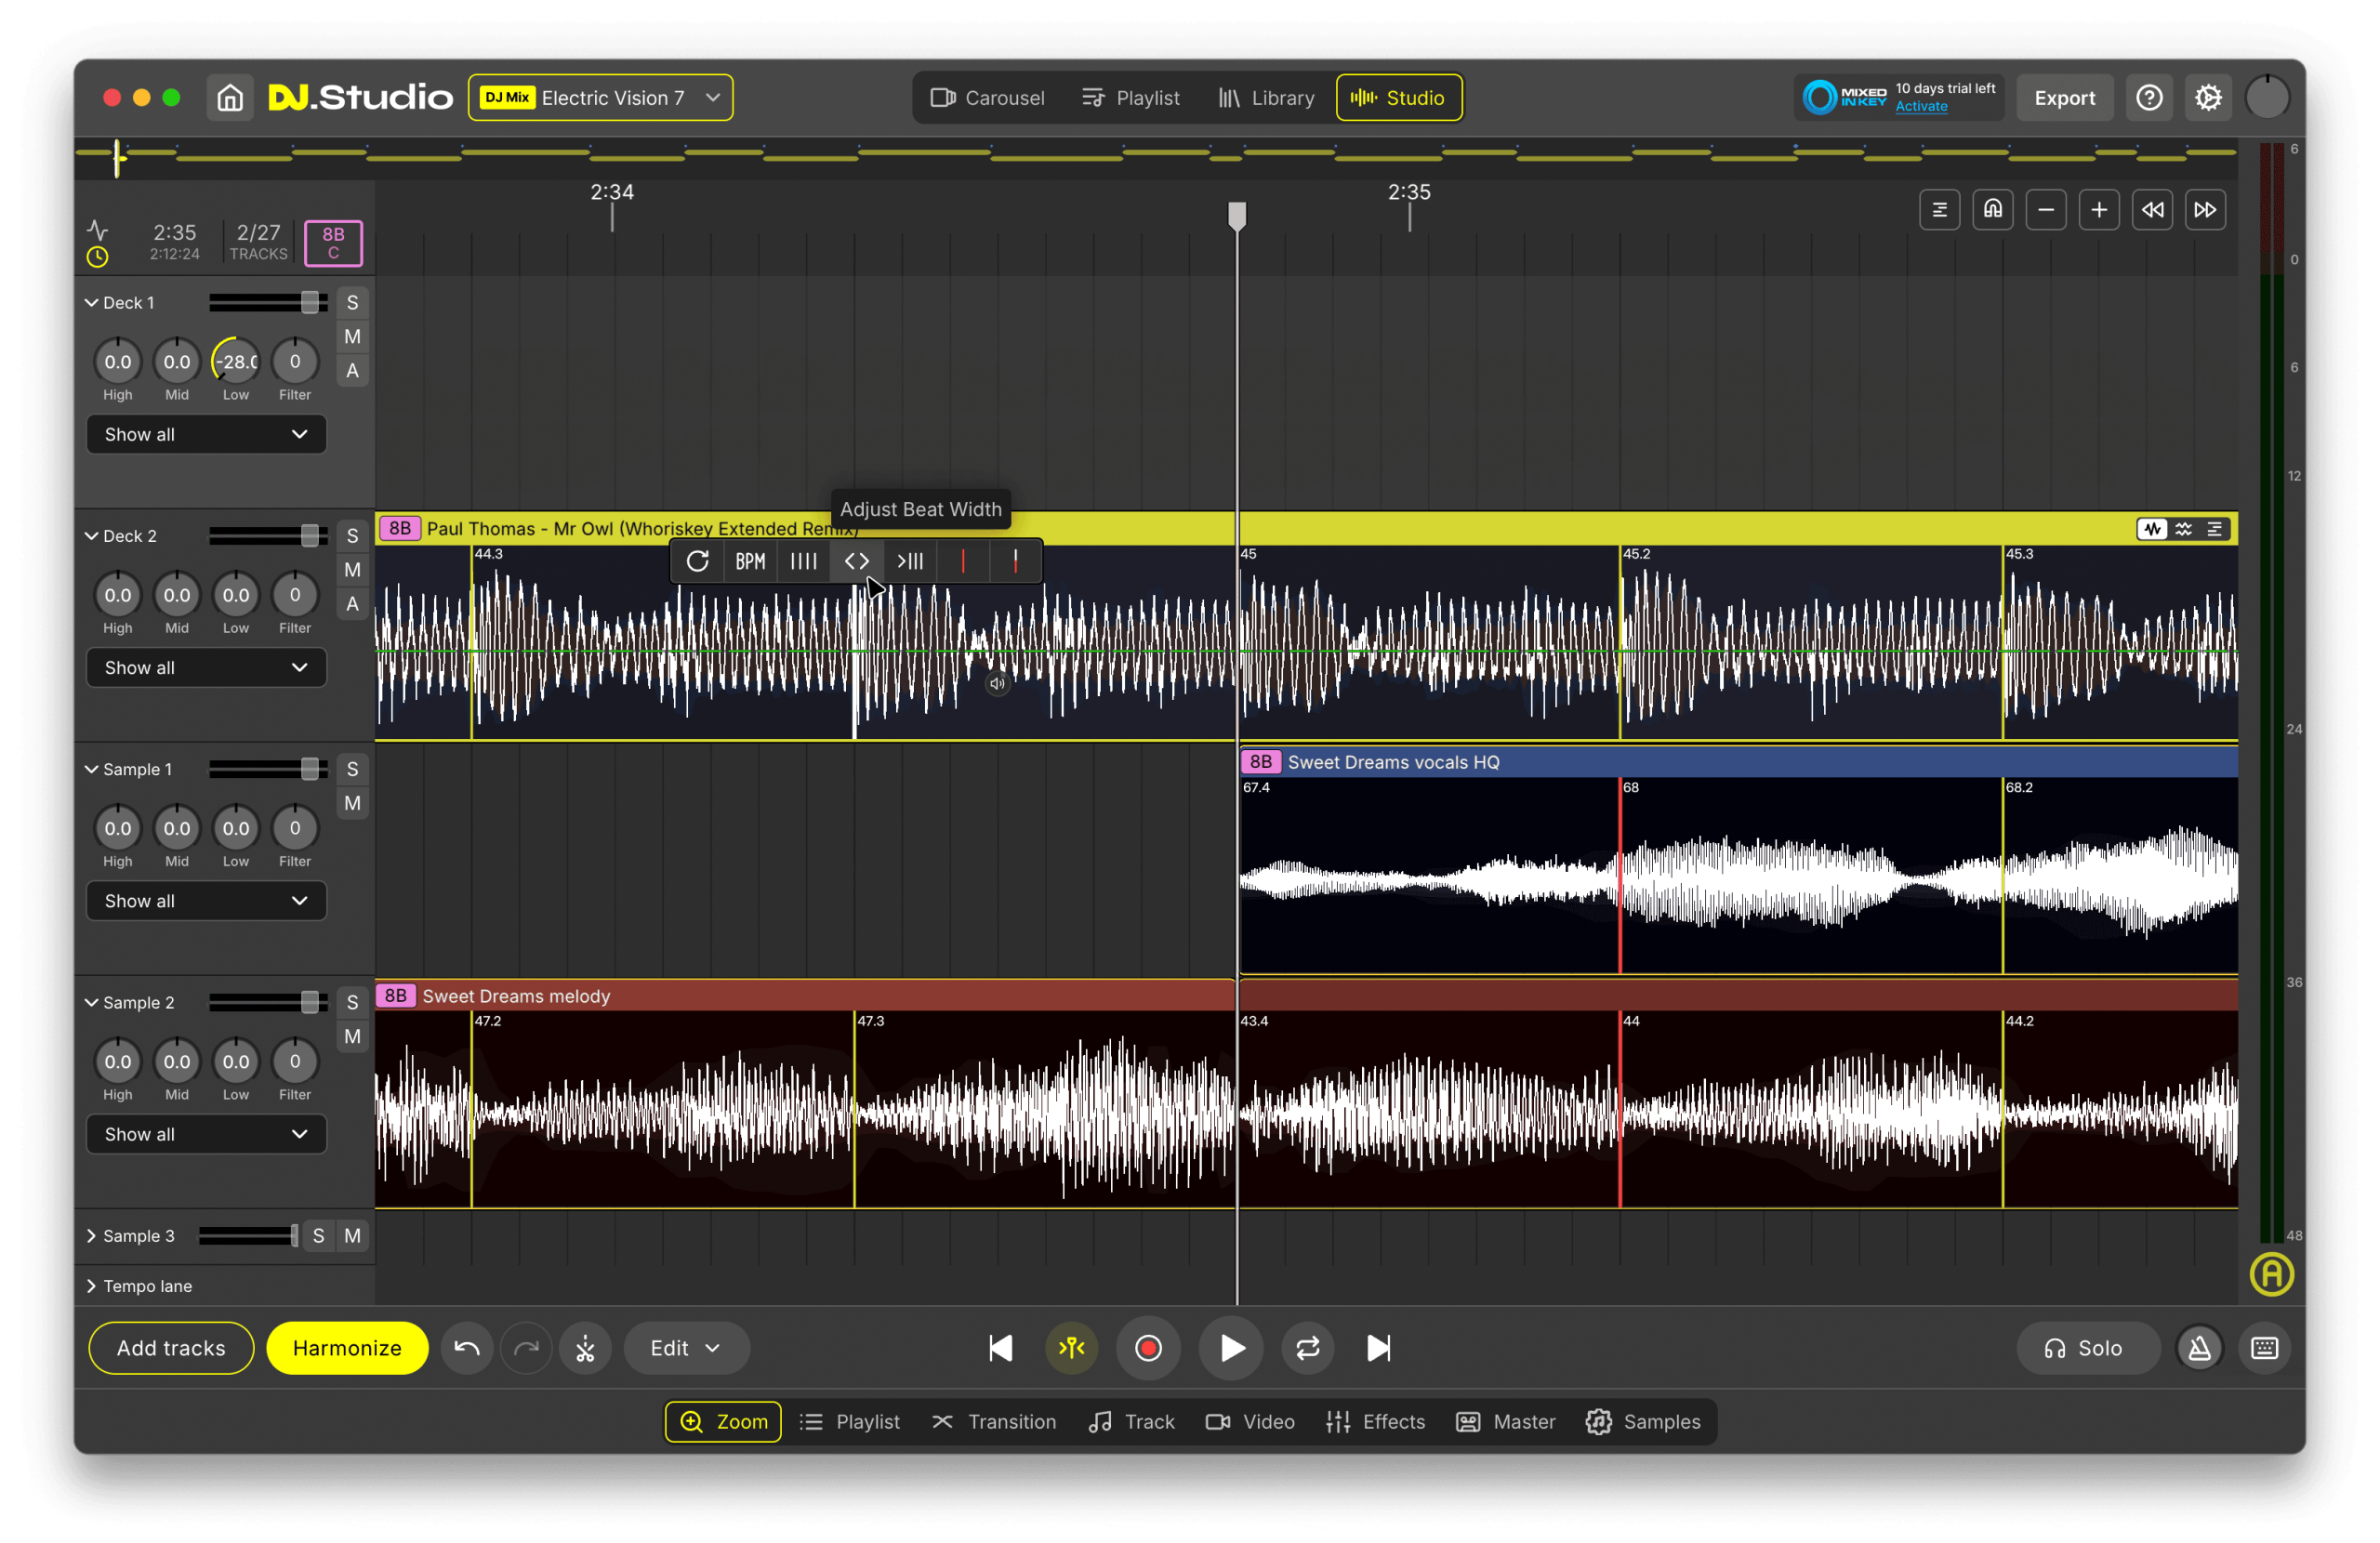
Task: Open Deck 1 Show all dropdown
Action: pos(206,434)
